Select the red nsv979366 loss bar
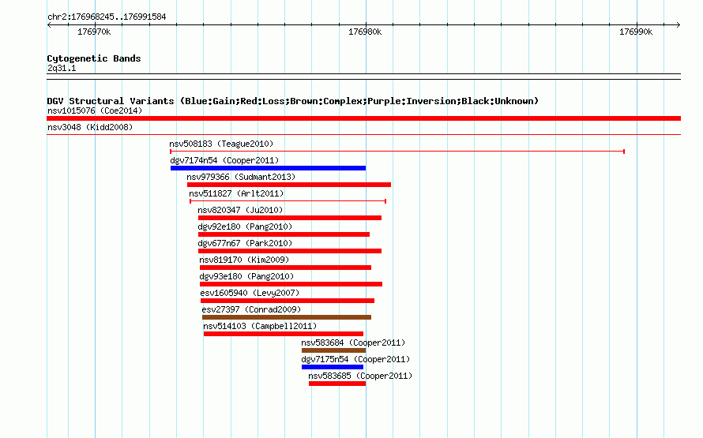 289,185
